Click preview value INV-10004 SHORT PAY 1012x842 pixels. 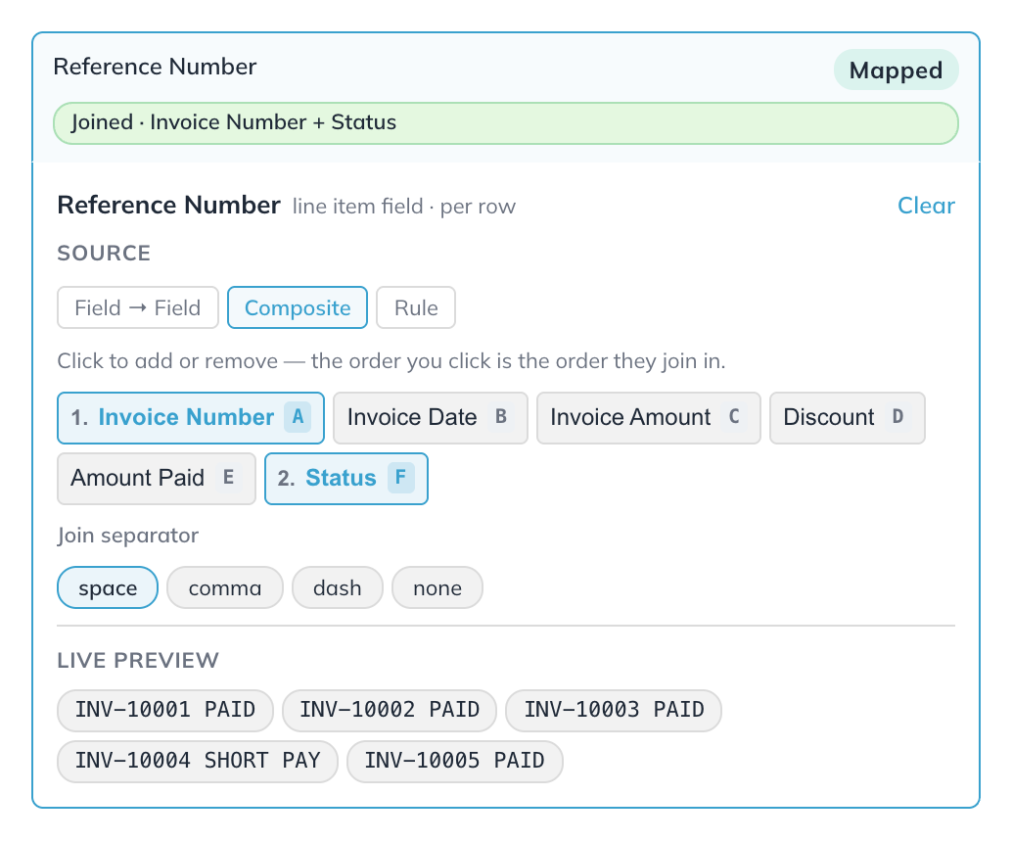(198, 762)
